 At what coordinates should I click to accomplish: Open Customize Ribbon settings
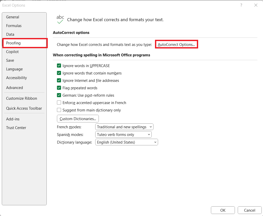[x=24, y=98]
